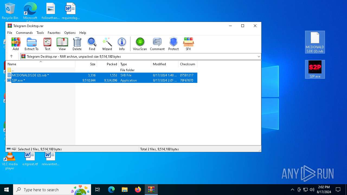The height and width of the screenshot is (195, 347).
Task: Start VirusScan on the archive
Action: coord(140,44)
